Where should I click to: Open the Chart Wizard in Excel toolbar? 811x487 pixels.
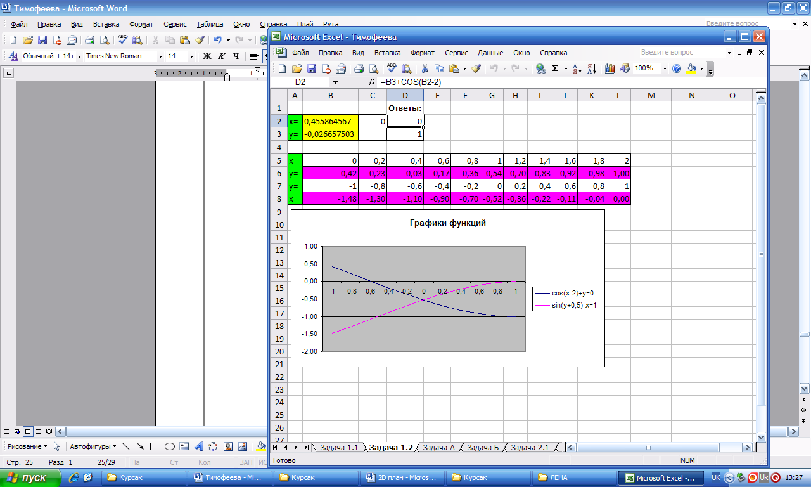[610, 68]
